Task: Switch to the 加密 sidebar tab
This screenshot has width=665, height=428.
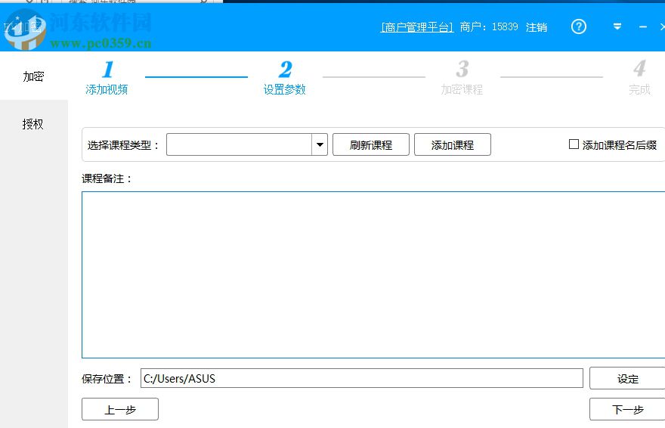Action: (x=33, y=76)
